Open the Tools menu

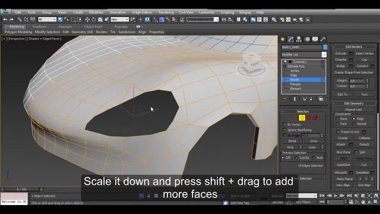click(31, 12)
